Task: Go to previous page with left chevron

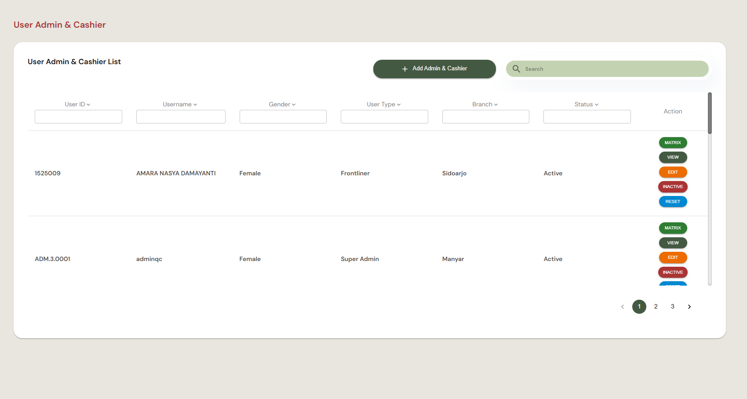Action: pos(623,307)
